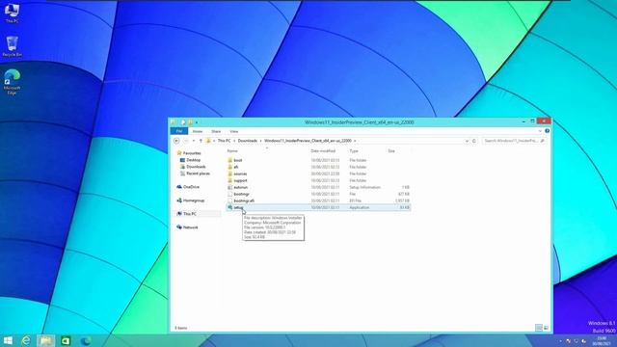Switch to the View ribbon tab
Viewport: 617px width, 347px height.
(x=233, y=131)
